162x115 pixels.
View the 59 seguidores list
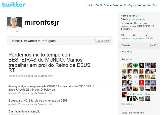click(x=138, y=36)
